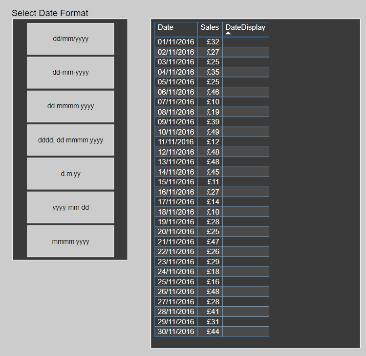Image resolution: width=366 pixels, height=356 pixels.
Task: Pick the dd mmmm yyyy format
Action: click(70, 106)
